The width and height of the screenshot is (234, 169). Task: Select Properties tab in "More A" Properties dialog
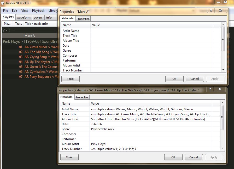point(83,19)
